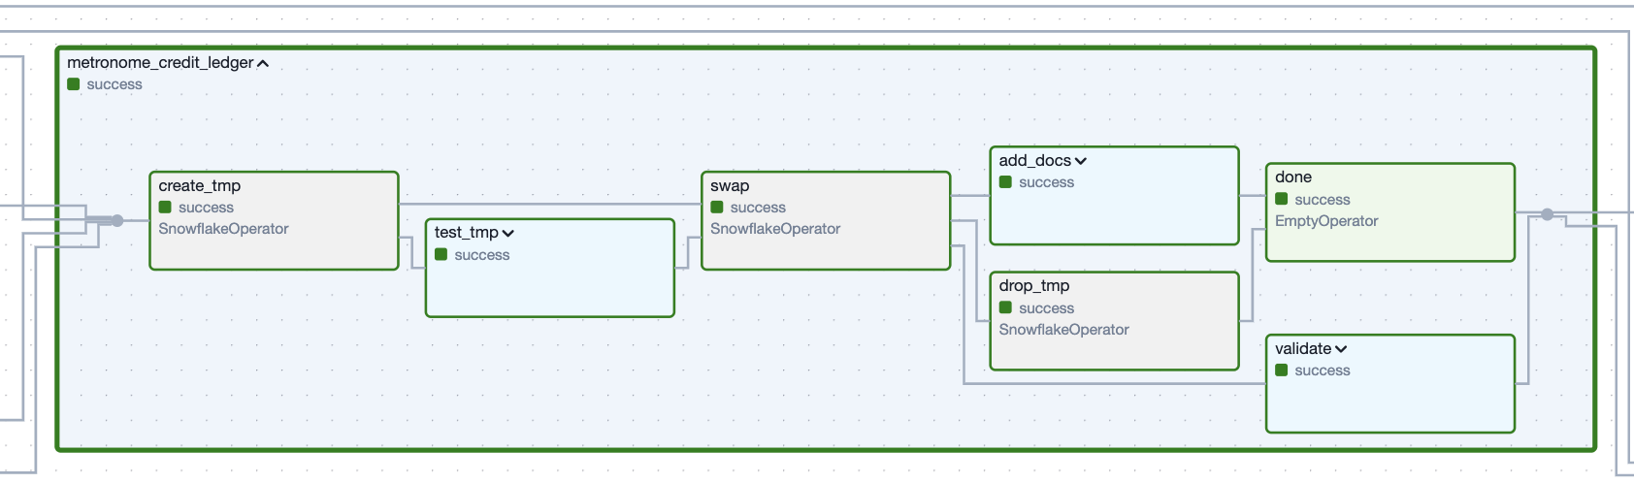Click the done task green status icon

click(x=1281, y=199)
